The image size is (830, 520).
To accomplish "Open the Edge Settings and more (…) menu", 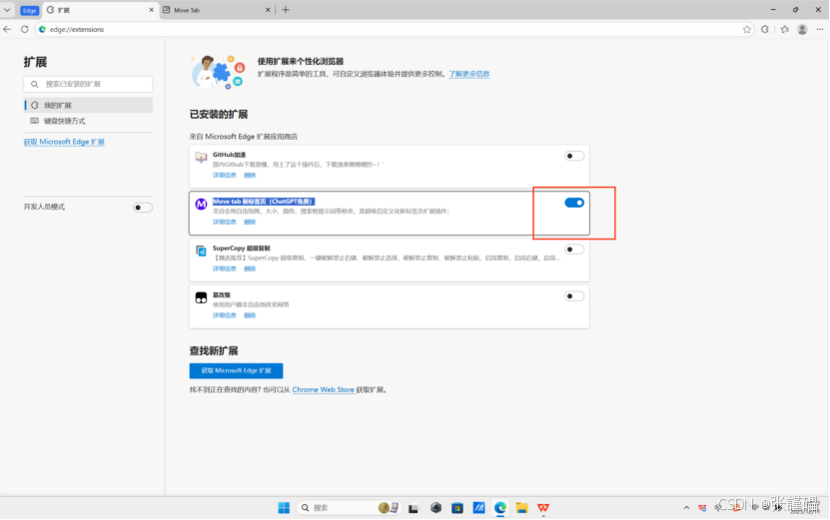I will (819, 30).
